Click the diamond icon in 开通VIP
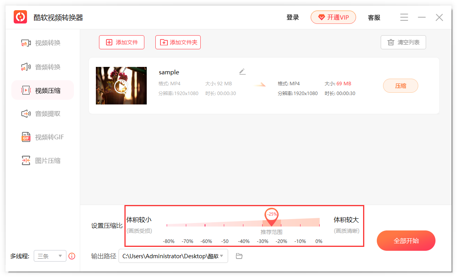This screenshot has width=457, height=277. pos(322,18)
